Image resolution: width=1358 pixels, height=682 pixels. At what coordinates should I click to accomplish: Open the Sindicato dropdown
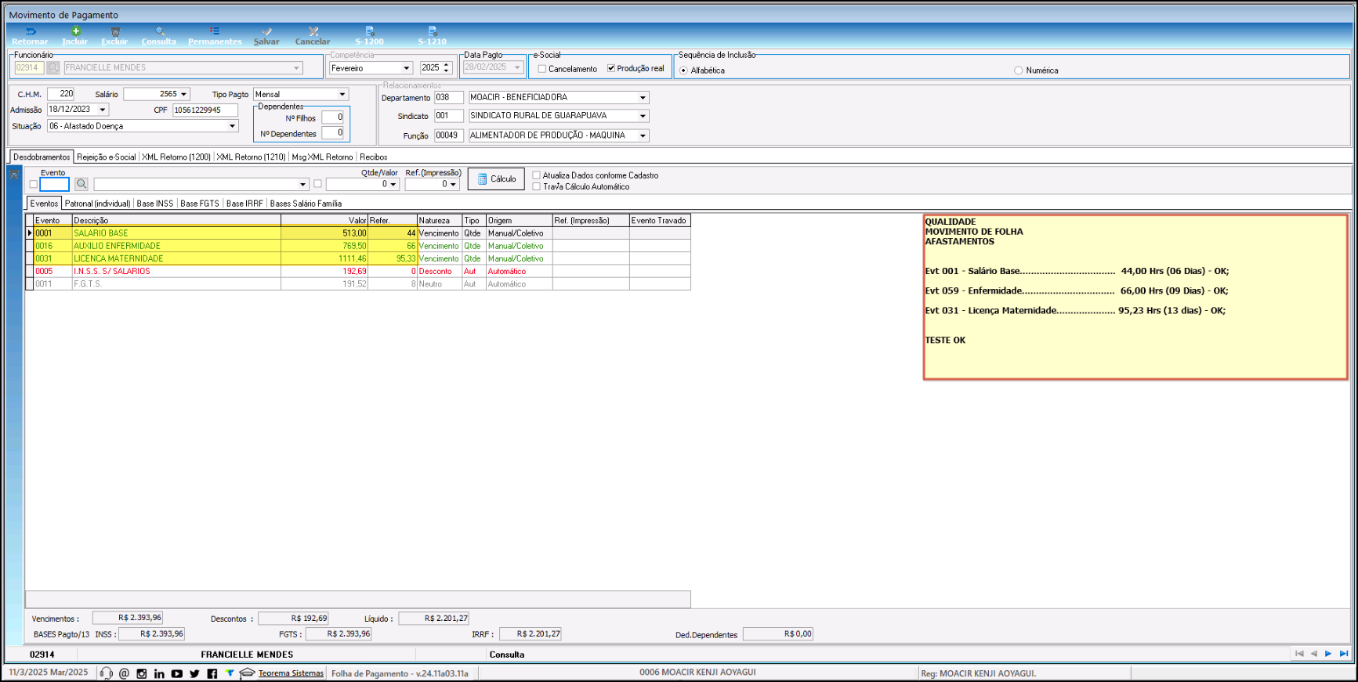click(x=643, y=116)
